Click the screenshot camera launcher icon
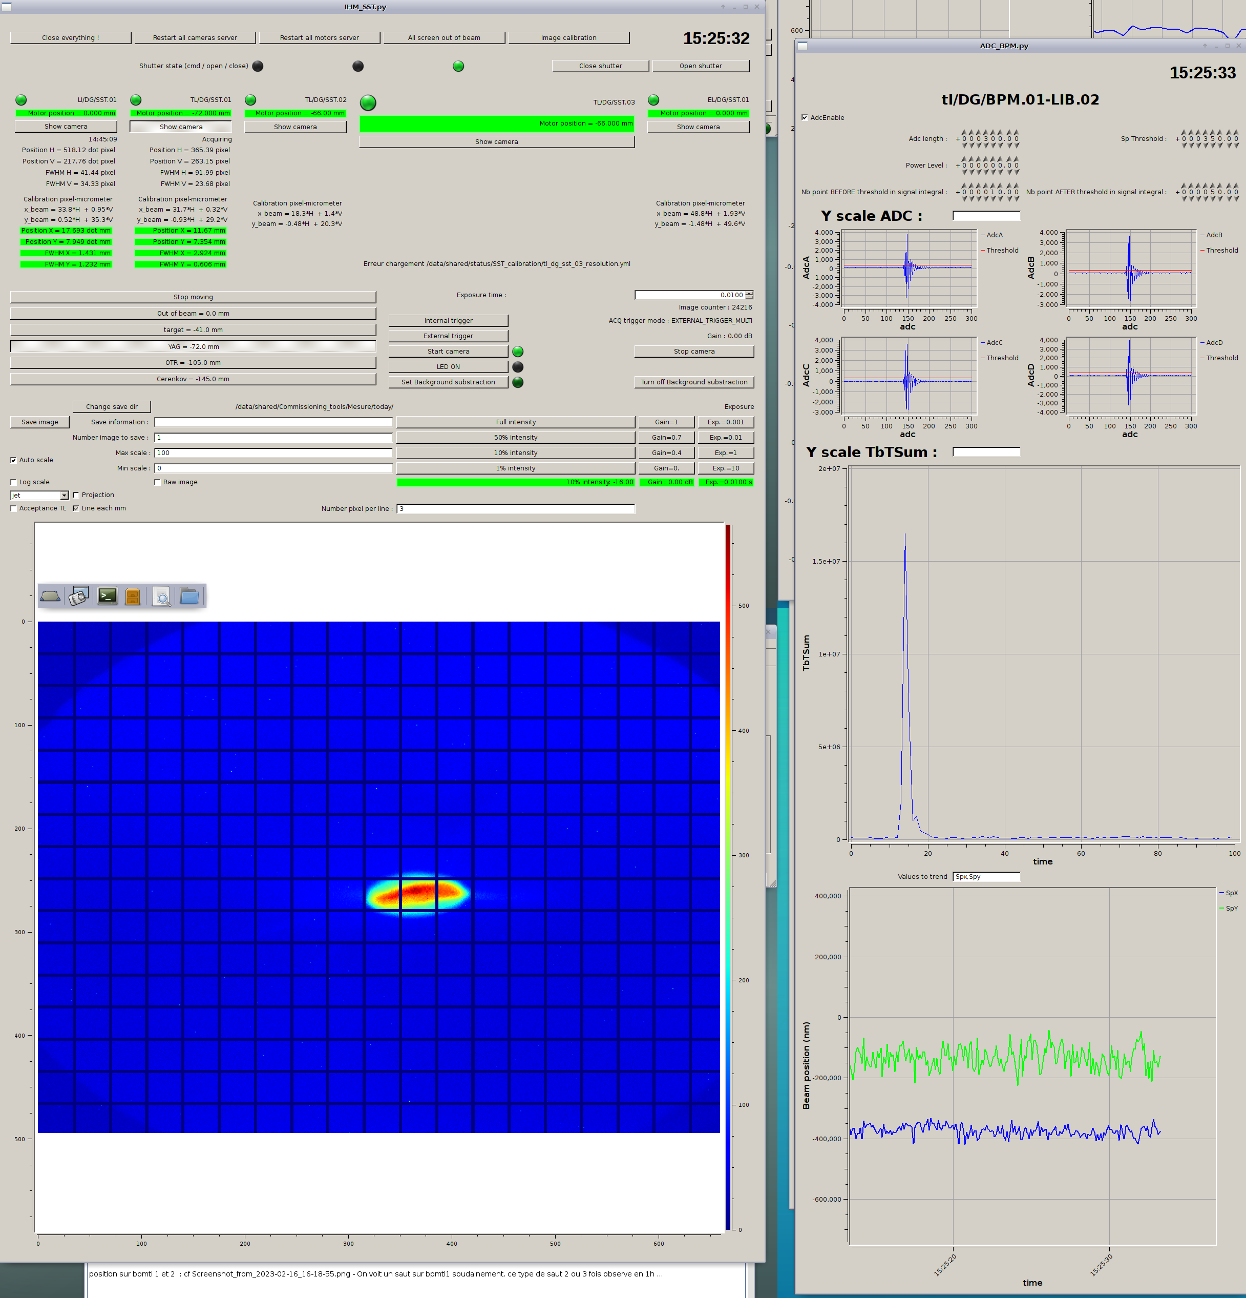 tap(79, 596)
